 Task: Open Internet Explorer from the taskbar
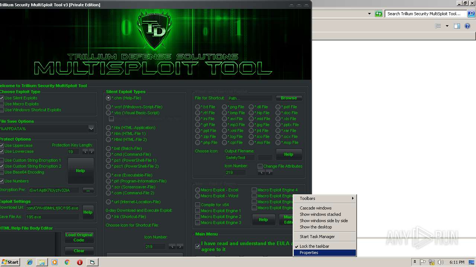tap(30, 262)
